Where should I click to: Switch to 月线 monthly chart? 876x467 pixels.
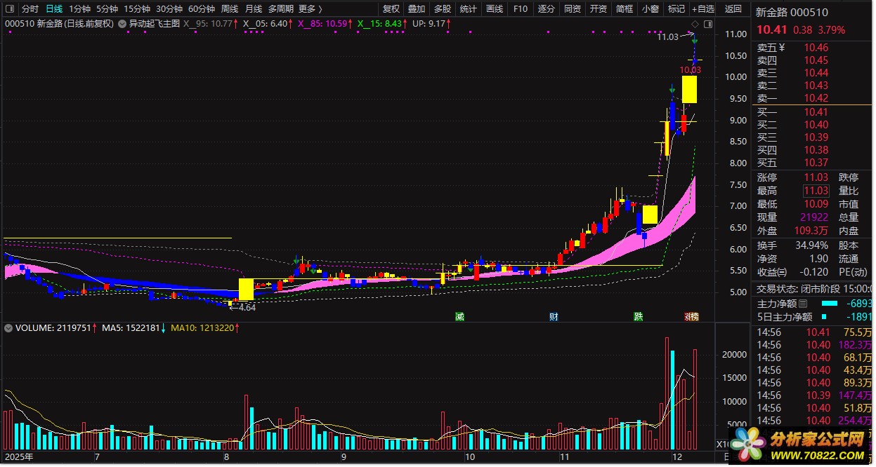(254, 9)
